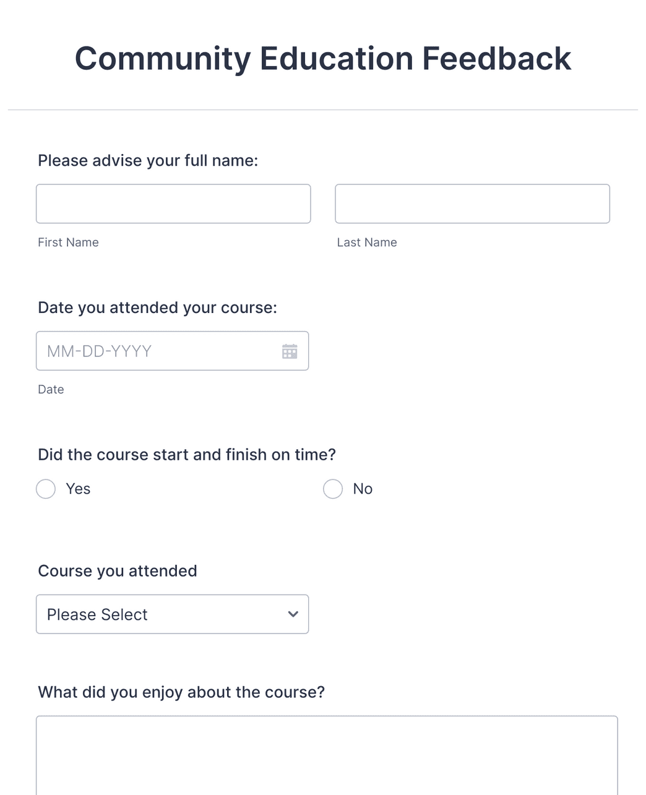Screen dimensions: 646x795
Task: Click the First Name input field
Action: 173,204
